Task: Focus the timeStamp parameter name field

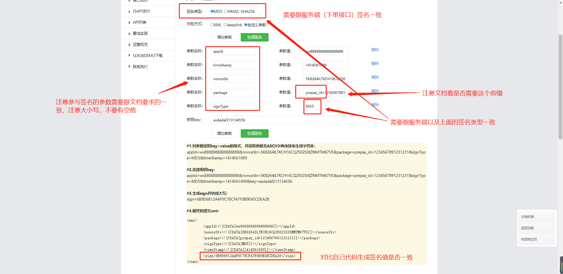Action: click(233, 65)
